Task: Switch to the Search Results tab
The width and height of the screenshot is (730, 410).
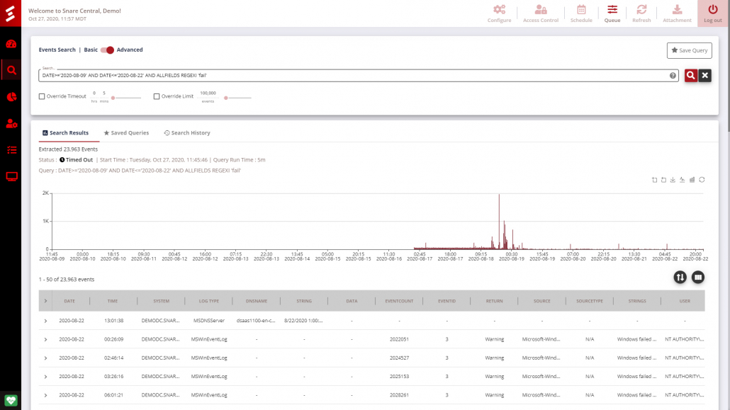Action: [x=65, y=133]
